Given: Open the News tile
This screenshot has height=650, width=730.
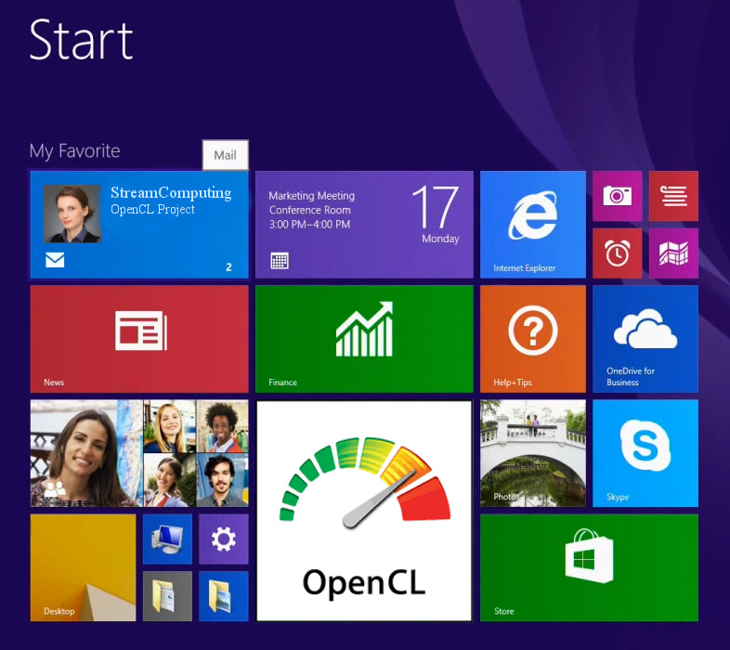Looking at the screenshot, I should coord(139,339).
